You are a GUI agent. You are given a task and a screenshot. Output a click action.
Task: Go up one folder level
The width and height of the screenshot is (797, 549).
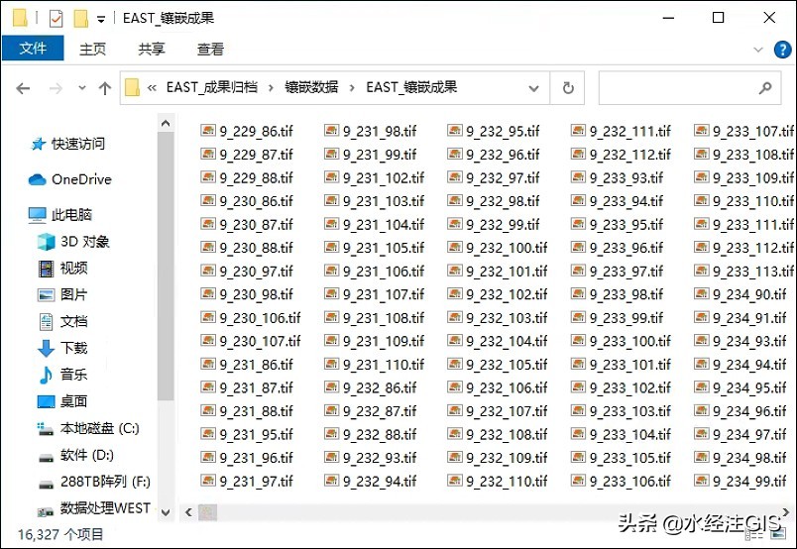pos(105,88)
